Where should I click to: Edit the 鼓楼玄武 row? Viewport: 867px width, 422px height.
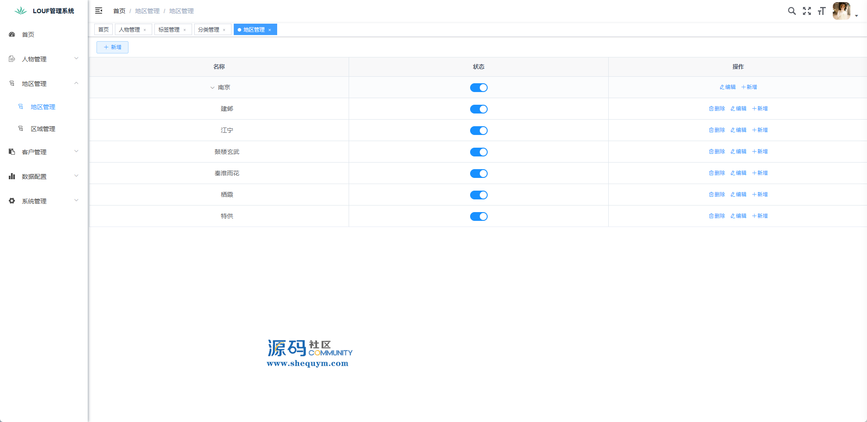739,152
